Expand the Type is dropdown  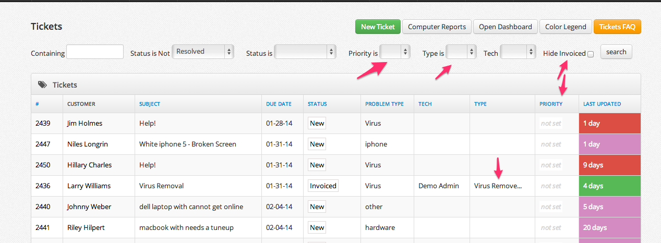(x=461, y=52)
